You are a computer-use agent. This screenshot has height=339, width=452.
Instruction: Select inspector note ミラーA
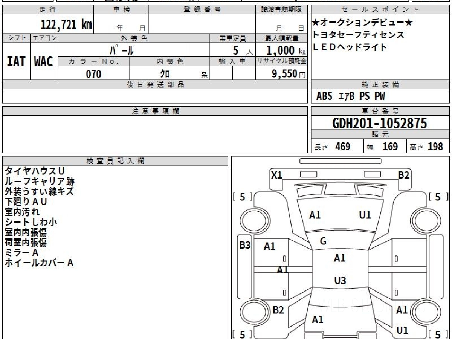(x=21, y=252)
